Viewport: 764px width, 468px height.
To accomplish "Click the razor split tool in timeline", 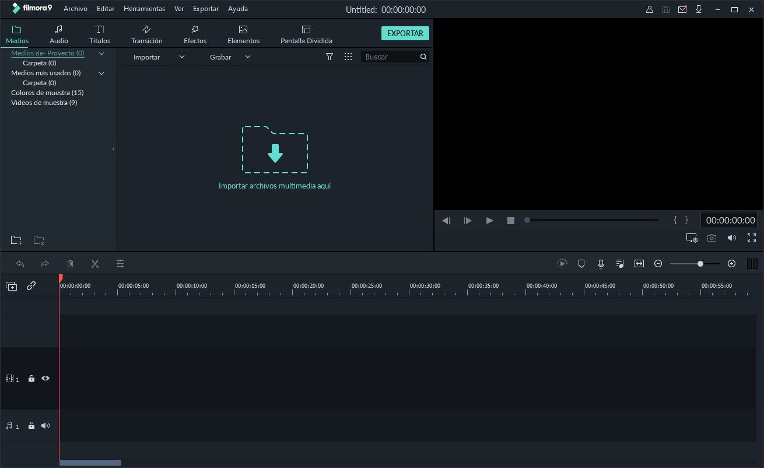I will (x=94, y=263).
